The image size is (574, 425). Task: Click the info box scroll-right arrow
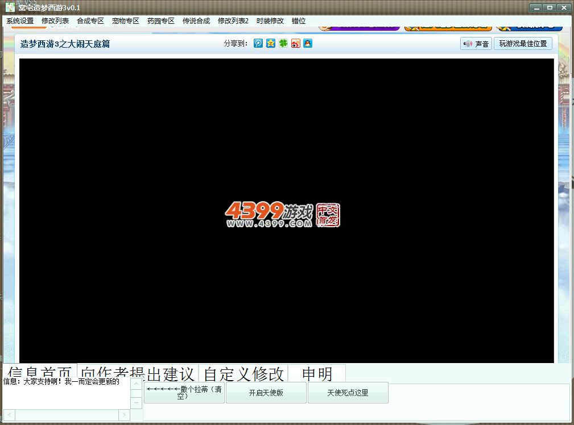(x=125, y=415)
